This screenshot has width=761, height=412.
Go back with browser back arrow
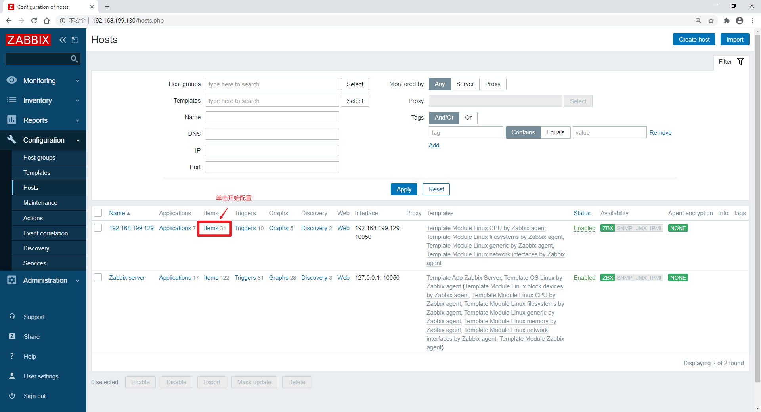9,21
